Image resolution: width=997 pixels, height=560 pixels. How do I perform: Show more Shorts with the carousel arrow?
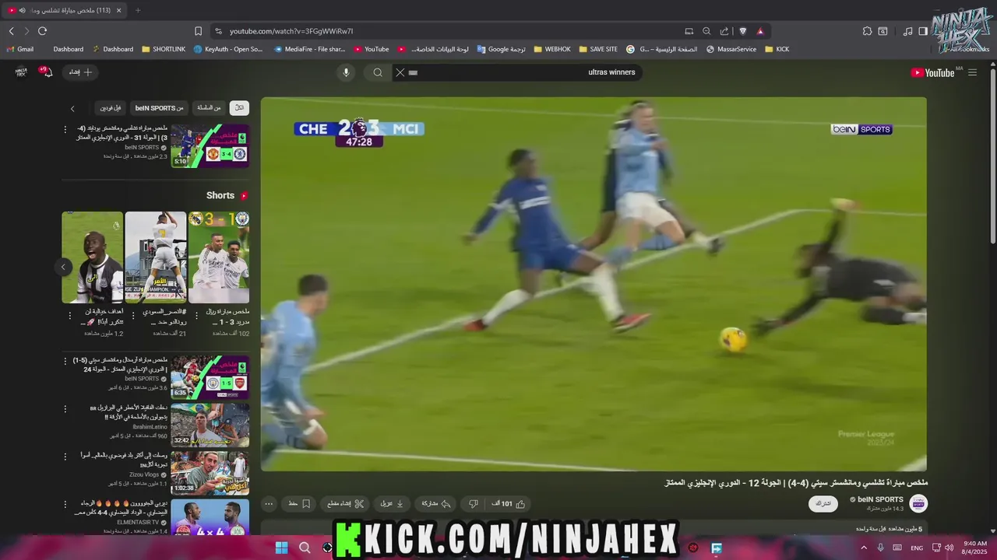tap(64, 267)
